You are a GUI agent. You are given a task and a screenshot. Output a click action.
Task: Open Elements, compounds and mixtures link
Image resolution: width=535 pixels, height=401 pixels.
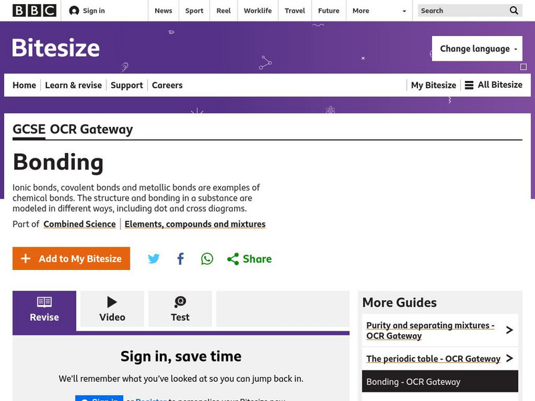(x=195, y=224)
